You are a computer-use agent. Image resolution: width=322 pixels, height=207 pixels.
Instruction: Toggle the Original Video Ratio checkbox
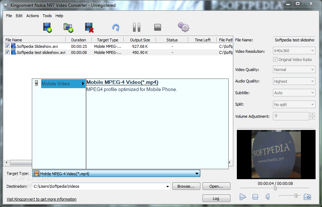(275, 60)
